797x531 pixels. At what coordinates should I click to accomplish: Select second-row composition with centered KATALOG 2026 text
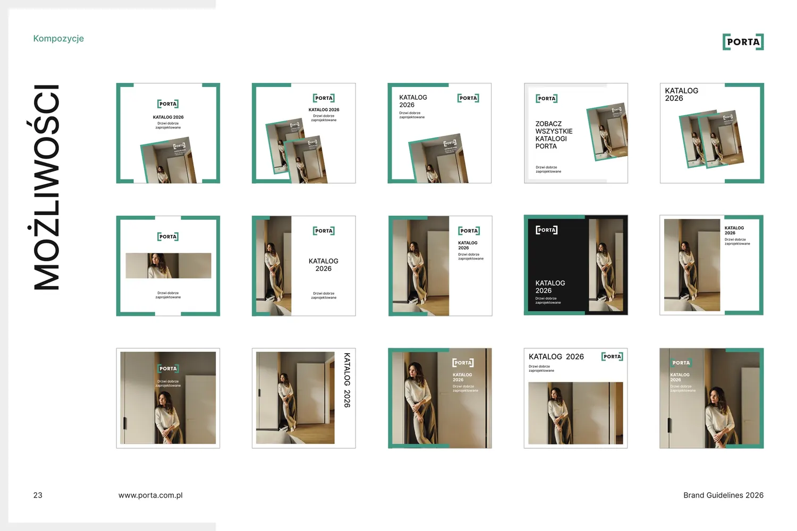(304, 265)
